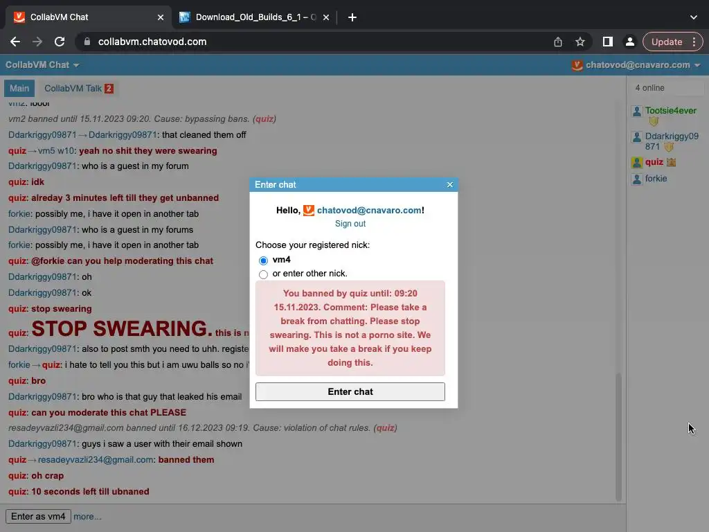Click quiz link in vm2 banned notice
This screenshot has height=532, width=709.
264,119
